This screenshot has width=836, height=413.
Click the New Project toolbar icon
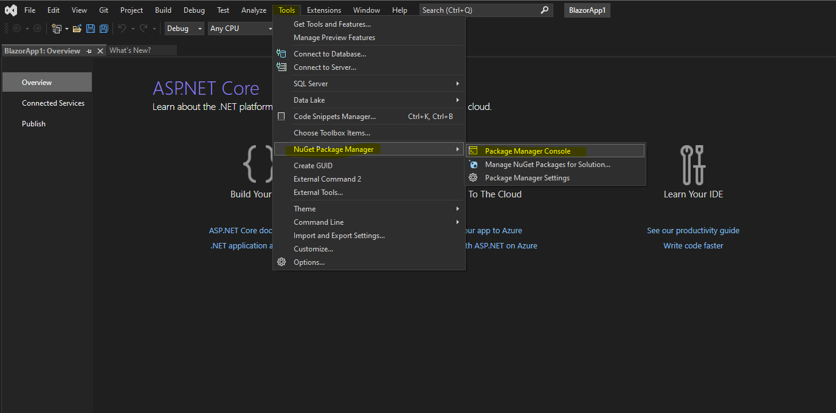click(x=57, y=29)
